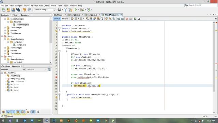Screen dimensions: 218x123
Task: Open Run Project dropdown arrow
Action: (x=79, y=10)
